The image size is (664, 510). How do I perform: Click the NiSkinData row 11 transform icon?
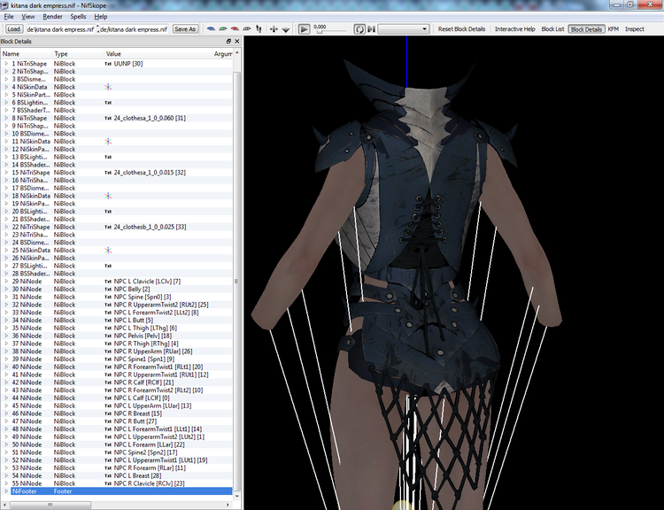click(x=108, y=142)
